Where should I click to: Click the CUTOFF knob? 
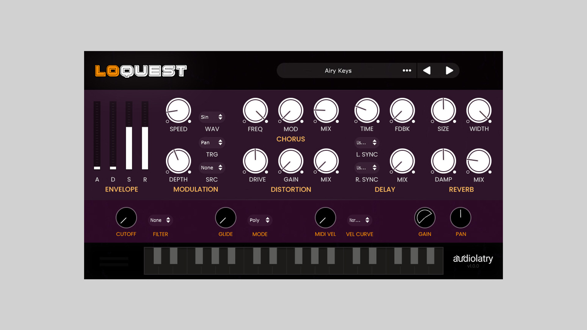tap(126, 218)
